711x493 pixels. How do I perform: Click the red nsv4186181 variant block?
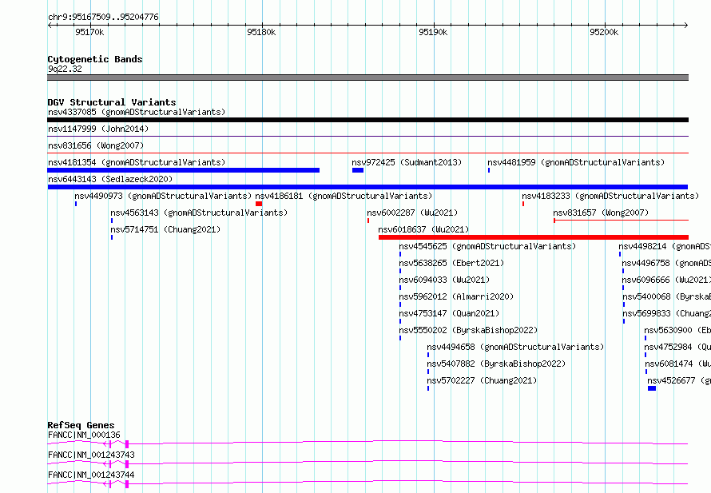coord(259,204)
